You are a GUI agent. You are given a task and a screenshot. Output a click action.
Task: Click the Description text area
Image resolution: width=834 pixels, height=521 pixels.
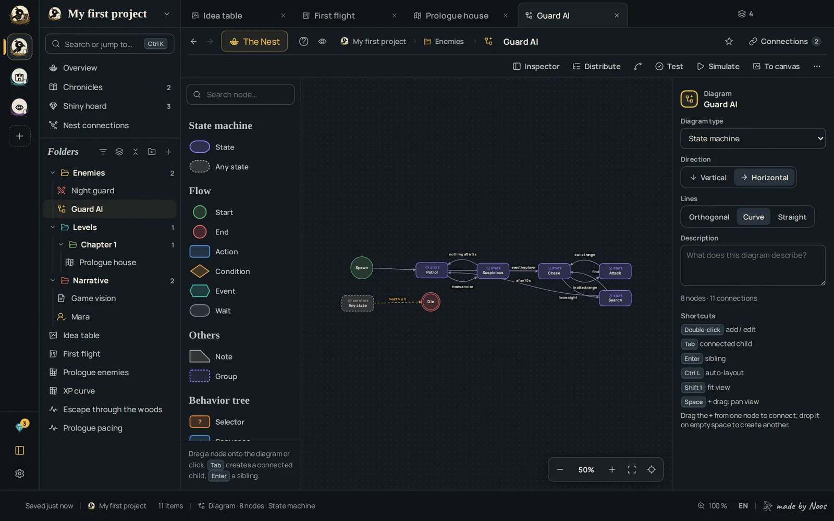(x=753, y=265)
